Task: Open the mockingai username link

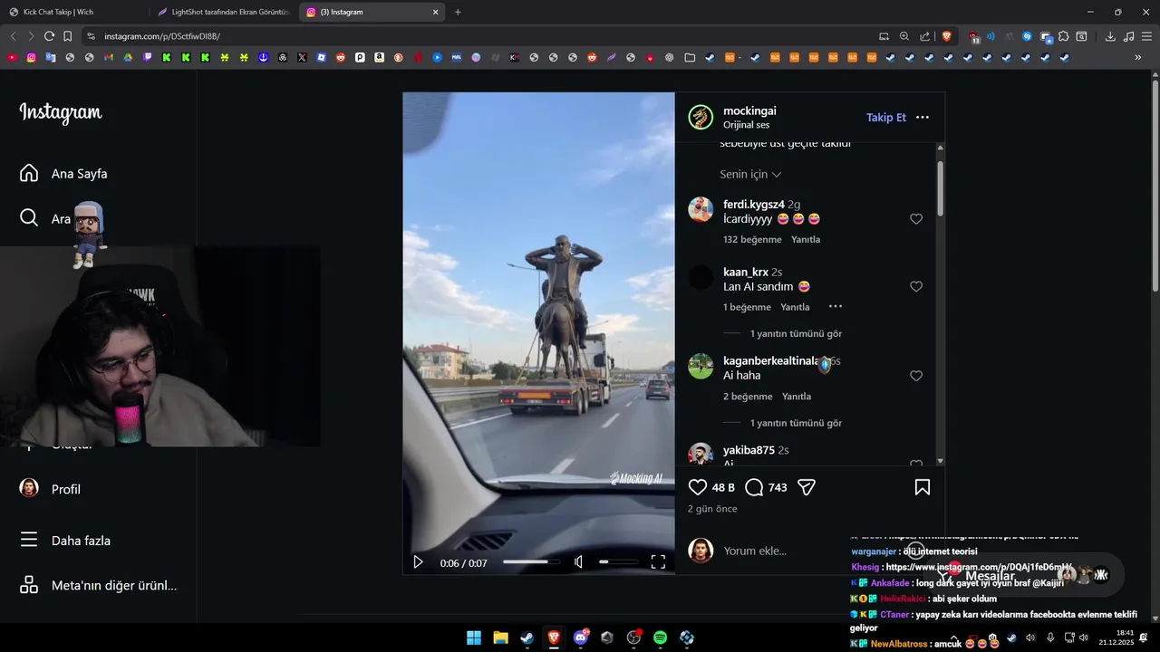Action: (x=749, y=110)
